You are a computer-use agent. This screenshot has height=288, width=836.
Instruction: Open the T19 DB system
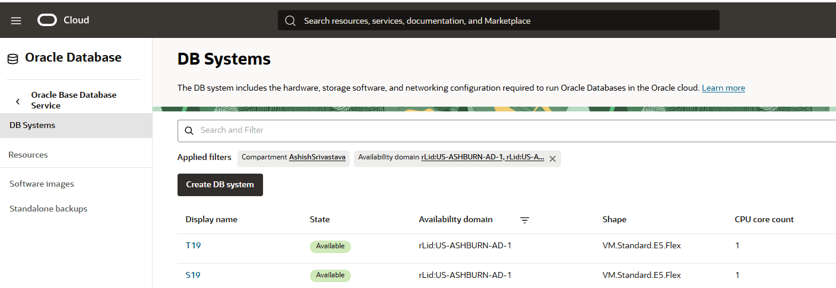point(193,245)
